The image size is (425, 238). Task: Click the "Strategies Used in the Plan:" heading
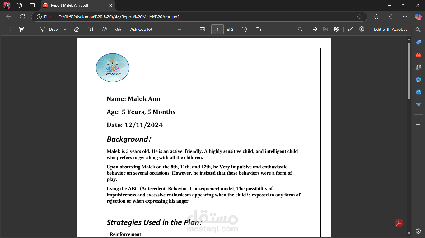(x=155, y=222)
